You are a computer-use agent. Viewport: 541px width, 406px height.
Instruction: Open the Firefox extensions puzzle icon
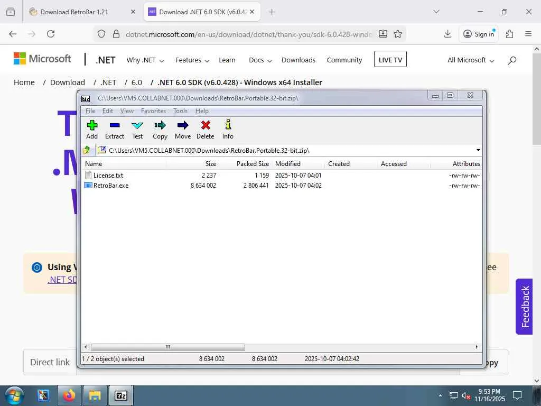coord(509,34)
